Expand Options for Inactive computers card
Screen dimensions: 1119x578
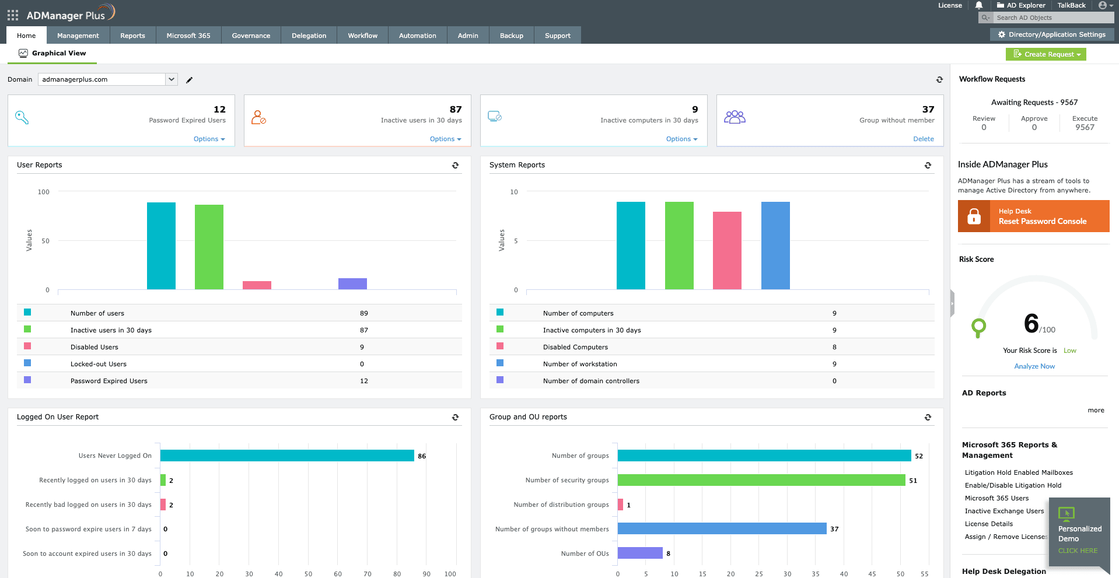pos(681,139)
